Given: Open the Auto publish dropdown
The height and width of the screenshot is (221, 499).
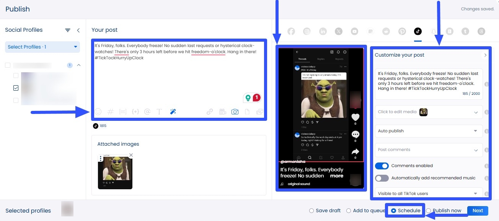Looking at the screenshot, I should coord(428,131).
